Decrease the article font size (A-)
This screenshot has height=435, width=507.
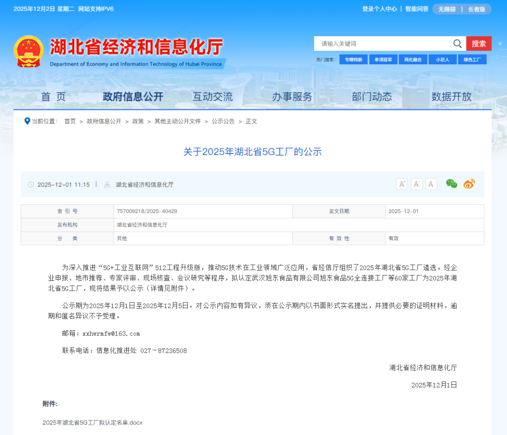tap(417, 184)
